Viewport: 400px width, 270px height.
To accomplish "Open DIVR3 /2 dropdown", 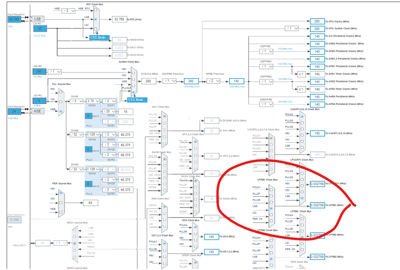I will click(x=109, y=189).
